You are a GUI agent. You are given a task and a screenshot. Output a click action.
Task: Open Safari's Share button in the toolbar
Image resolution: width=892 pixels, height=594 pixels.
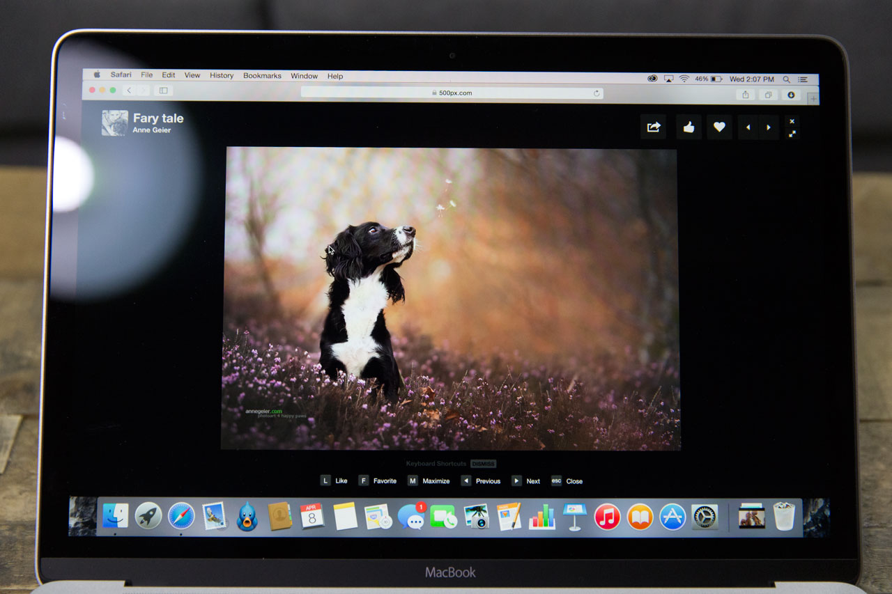coord(746,95)
